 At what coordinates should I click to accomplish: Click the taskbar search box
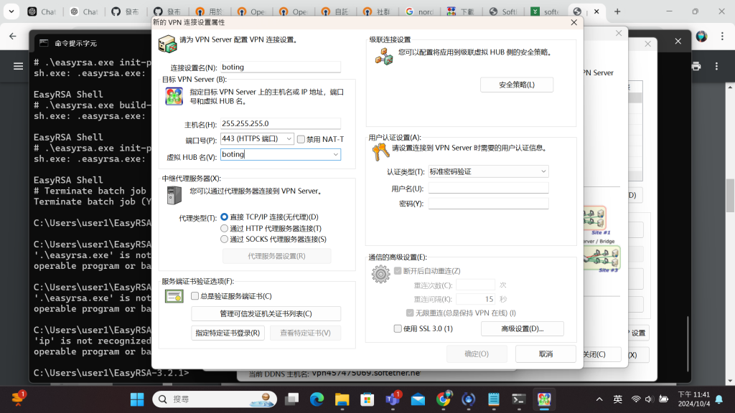[214, 399]
